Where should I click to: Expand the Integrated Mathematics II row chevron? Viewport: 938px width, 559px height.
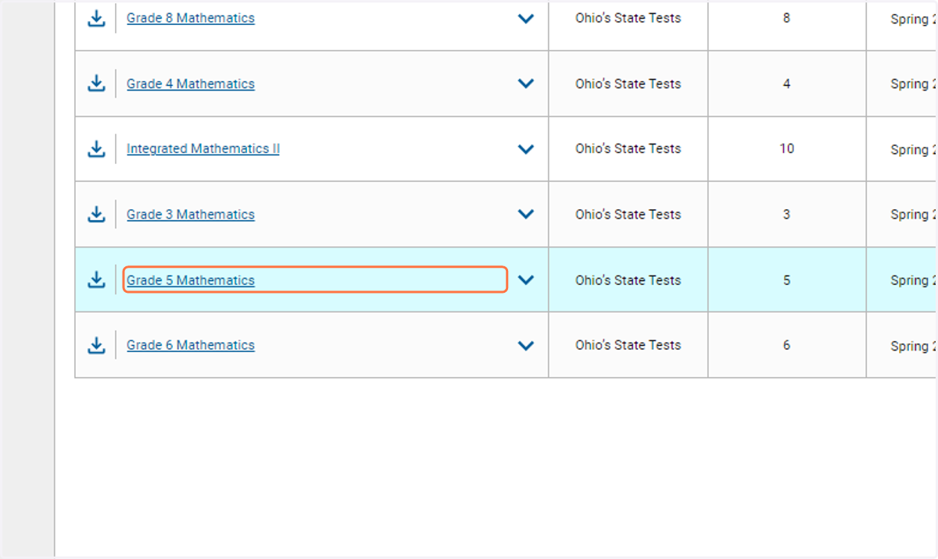point(526,148)
